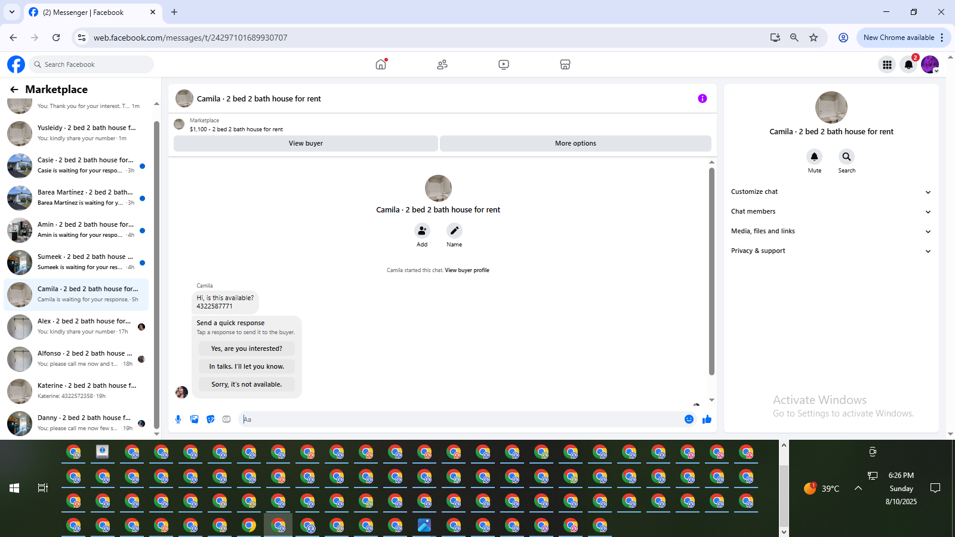Send quick reply 'Sorry, it's not available.'
This screenshot has width=955, height=537.
[x=247, y=384]
